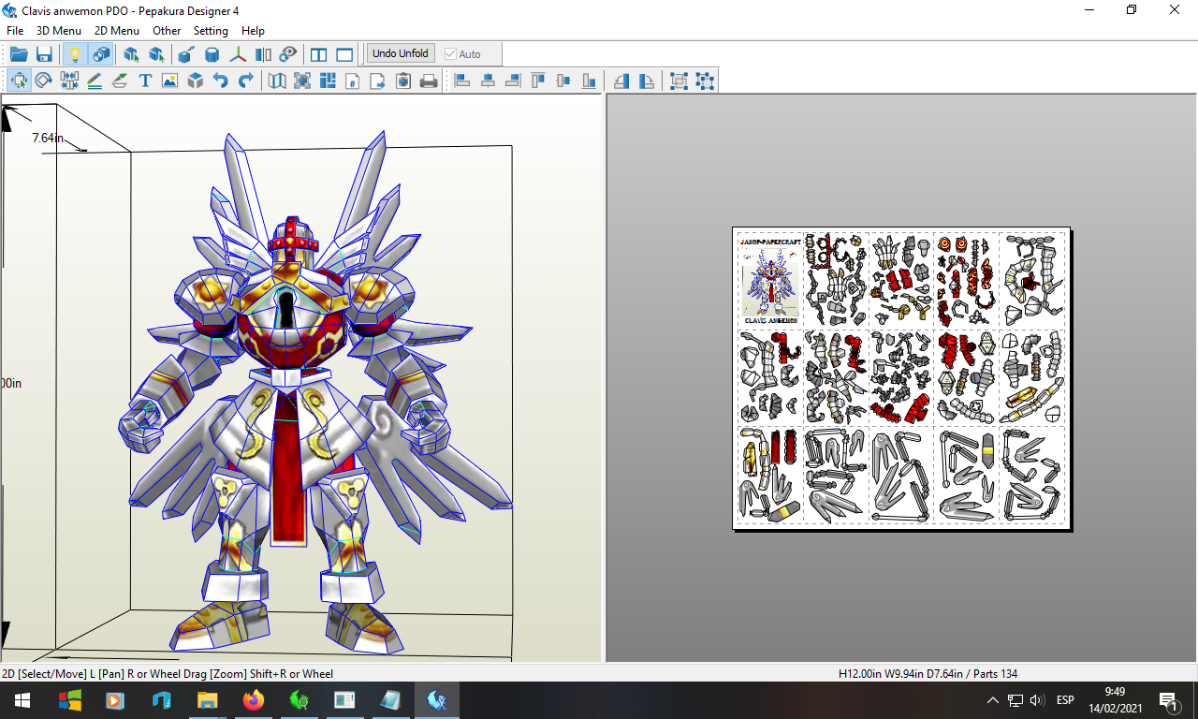
Task: Open the Other menu
Action: point(167,31)
